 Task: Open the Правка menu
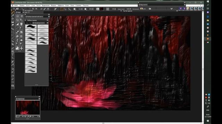tap(22, 6)
